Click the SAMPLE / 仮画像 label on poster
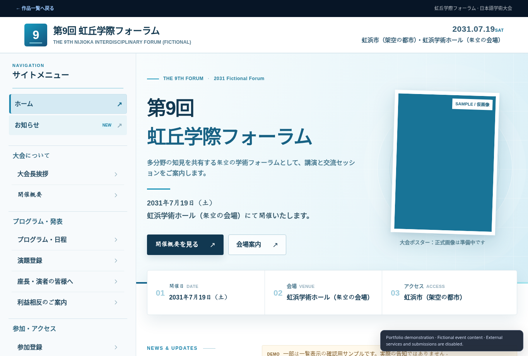528x356 pixels. pos(472,104)
